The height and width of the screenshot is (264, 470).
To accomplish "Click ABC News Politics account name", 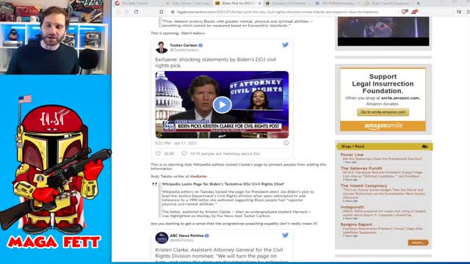I will pyautogui.click(x=187, y=235).
